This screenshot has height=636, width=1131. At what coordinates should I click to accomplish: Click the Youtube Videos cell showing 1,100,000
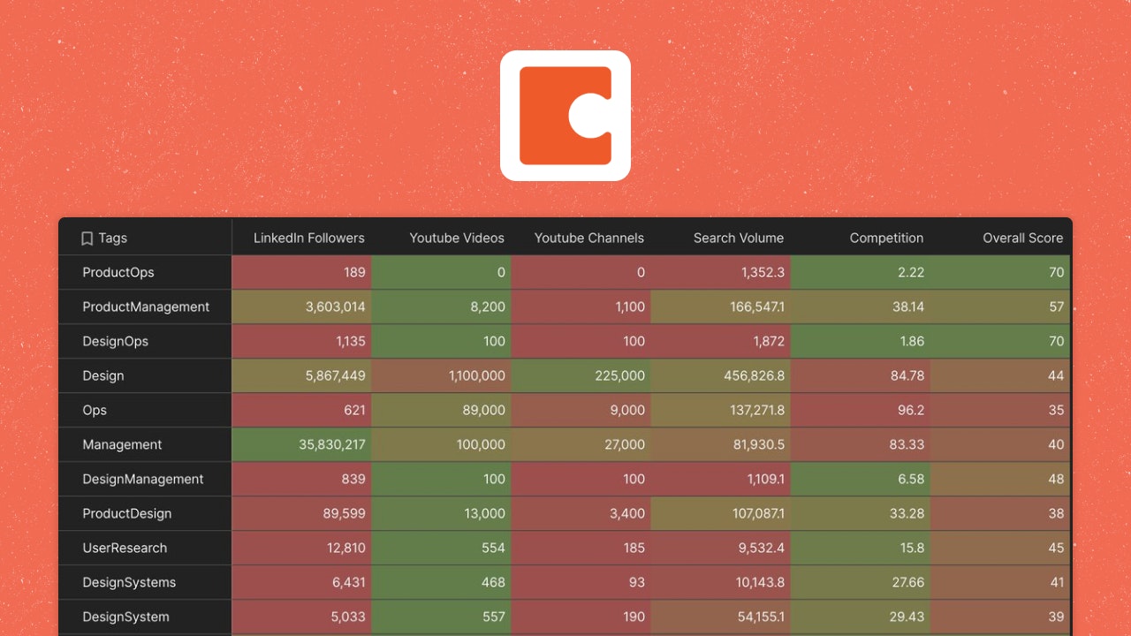[x=442, y=375]
